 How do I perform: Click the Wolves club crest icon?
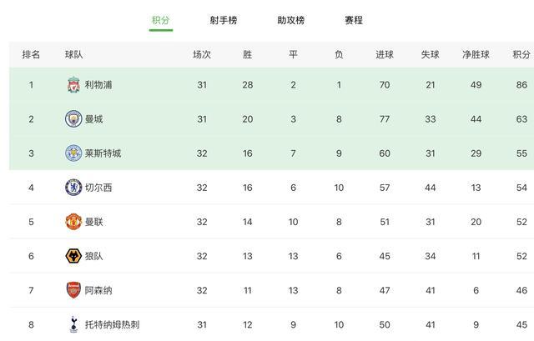click(73, 256)
